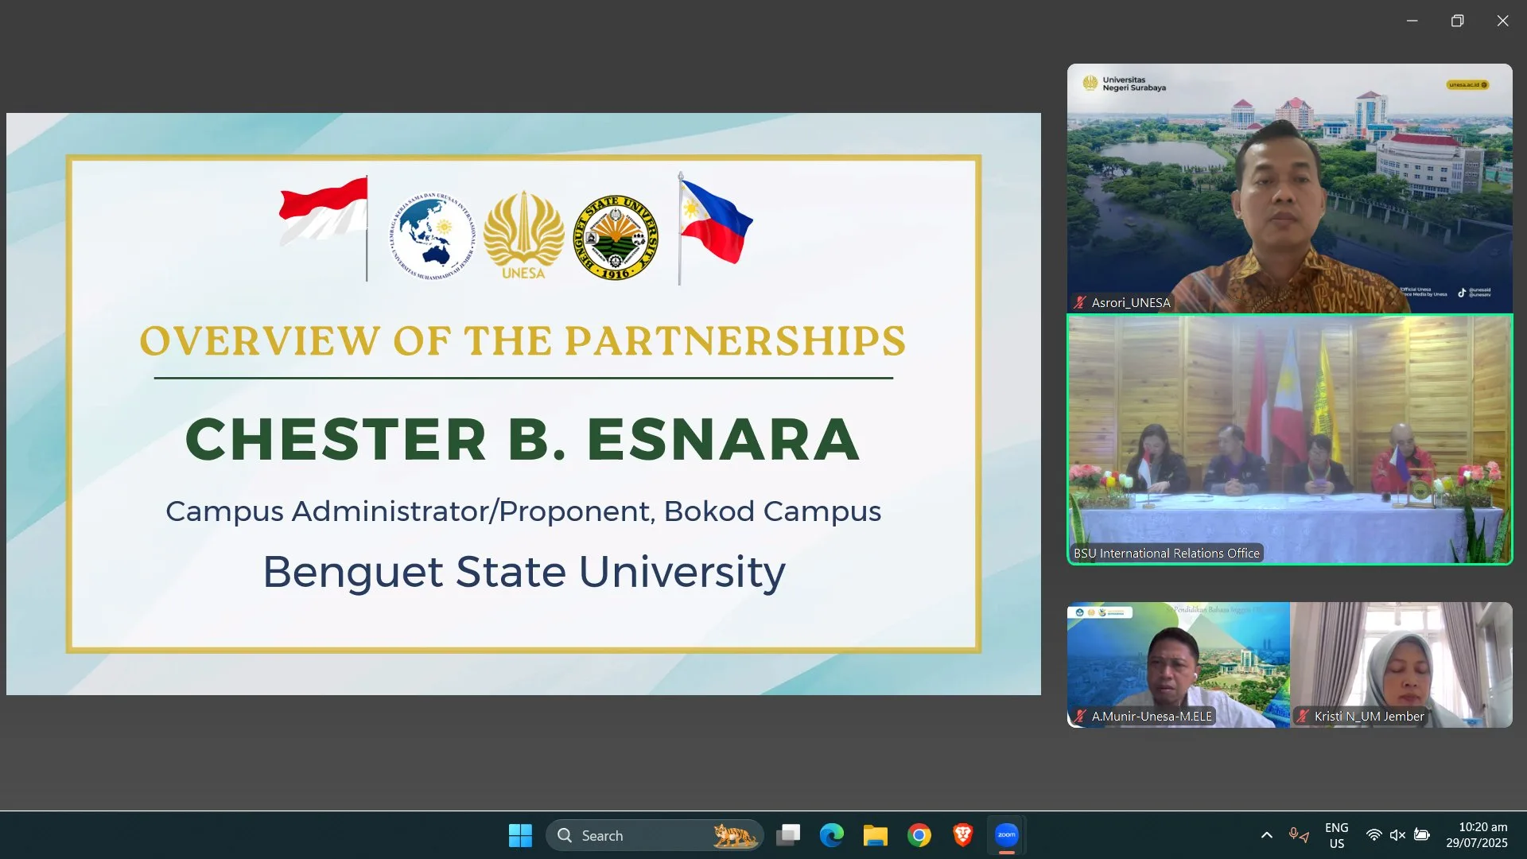Close the Zoom meeting window
The width and height of the screenshot is (1527, 859).
coord(1502,21)
